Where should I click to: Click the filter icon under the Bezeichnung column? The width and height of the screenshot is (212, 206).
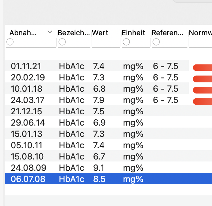[x=62, y=42]
